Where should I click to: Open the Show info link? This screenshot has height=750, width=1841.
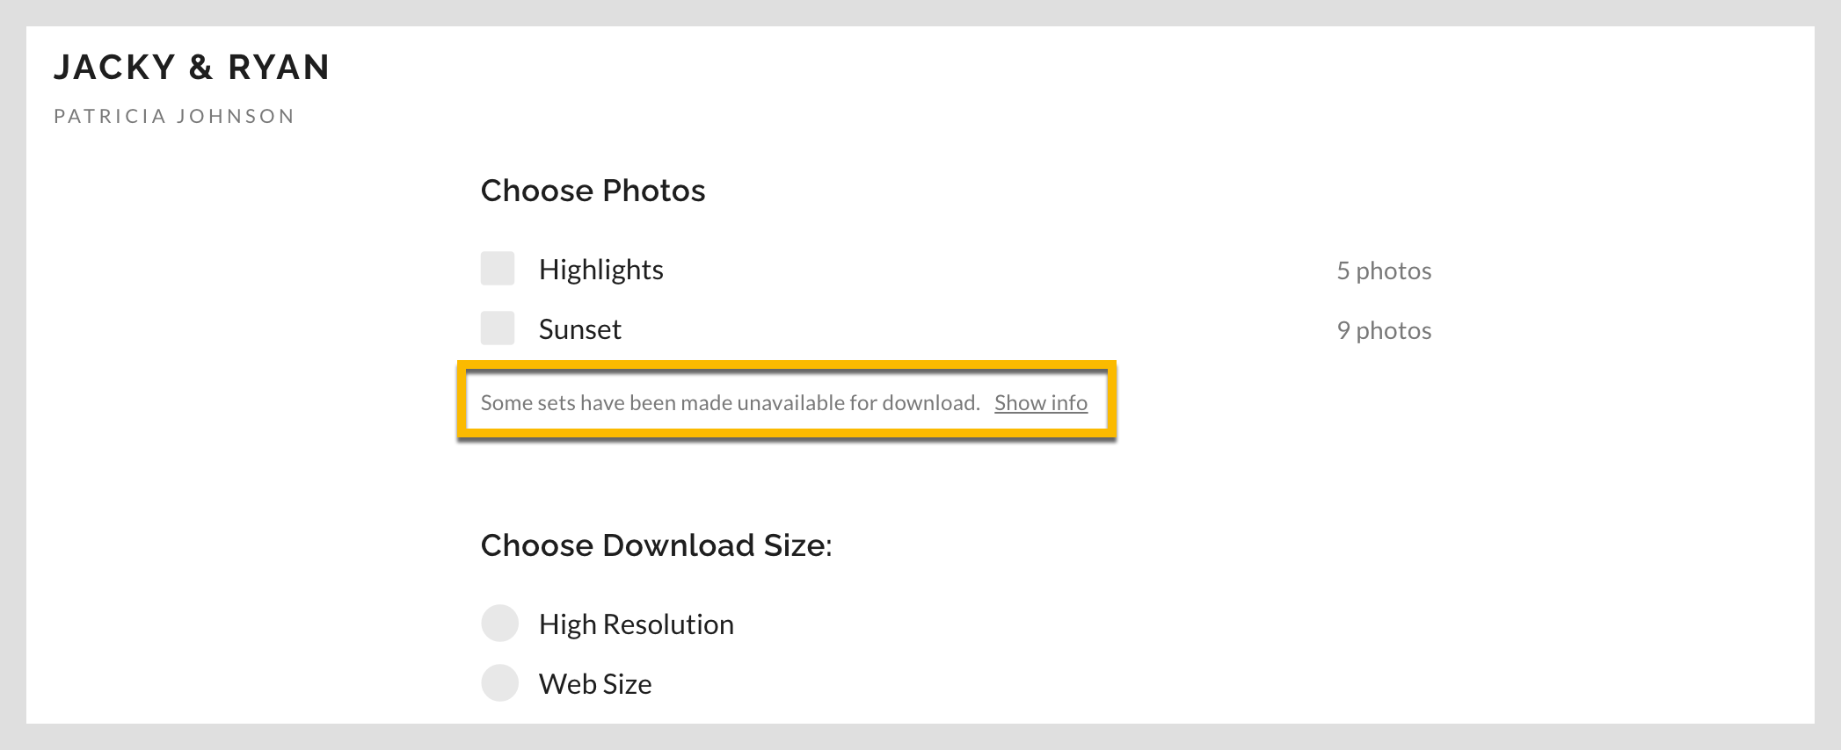tap(1041, 403)
